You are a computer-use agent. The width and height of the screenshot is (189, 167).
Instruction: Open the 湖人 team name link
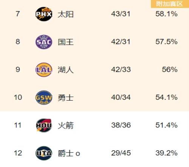[65, 70]
